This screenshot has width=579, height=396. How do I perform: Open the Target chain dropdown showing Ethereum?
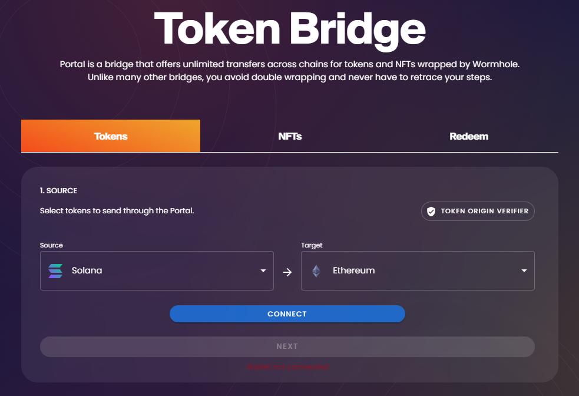click(417, 270)
